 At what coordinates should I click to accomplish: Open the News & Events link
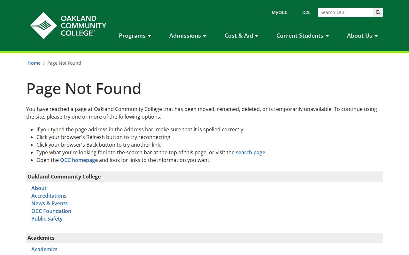(x=50, y=203)
